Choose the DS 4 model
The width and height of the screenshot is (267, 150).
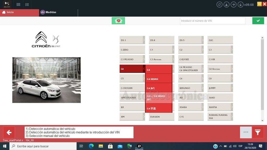tap(162, 40)
